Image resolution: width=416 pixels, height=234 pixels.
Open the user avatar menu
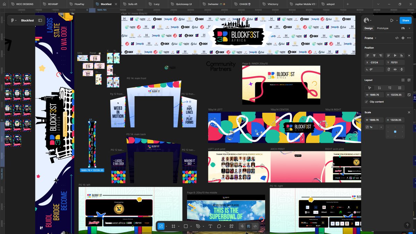367,20
